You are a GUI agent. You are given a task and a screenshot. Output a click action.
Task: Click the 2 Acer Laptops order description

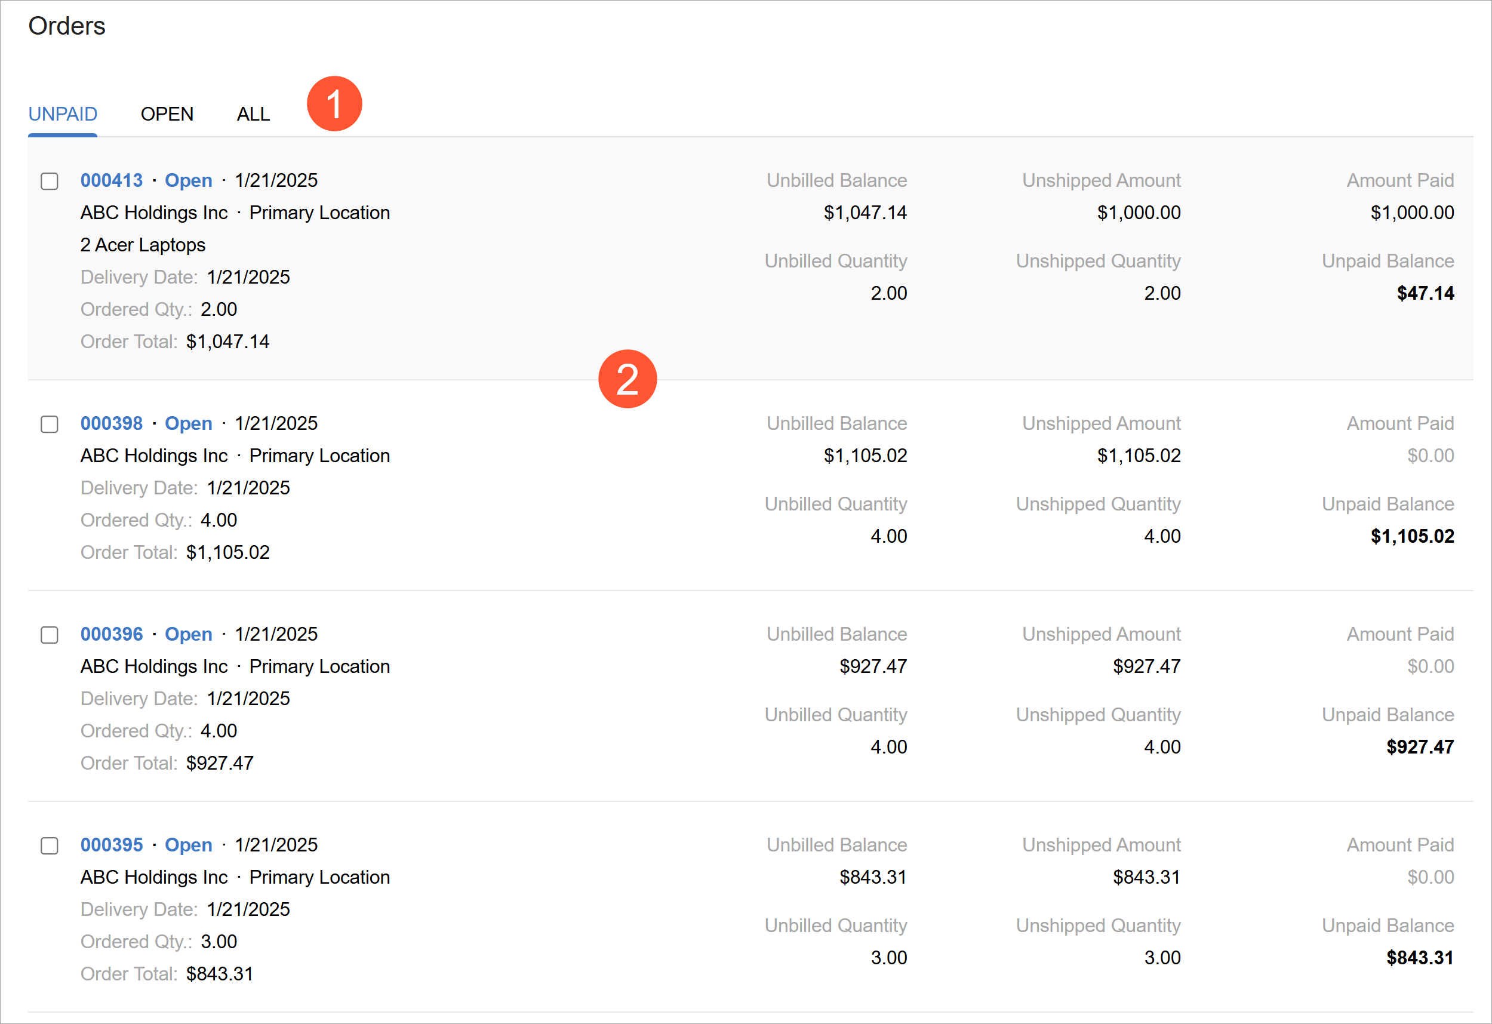coord(143,245)
